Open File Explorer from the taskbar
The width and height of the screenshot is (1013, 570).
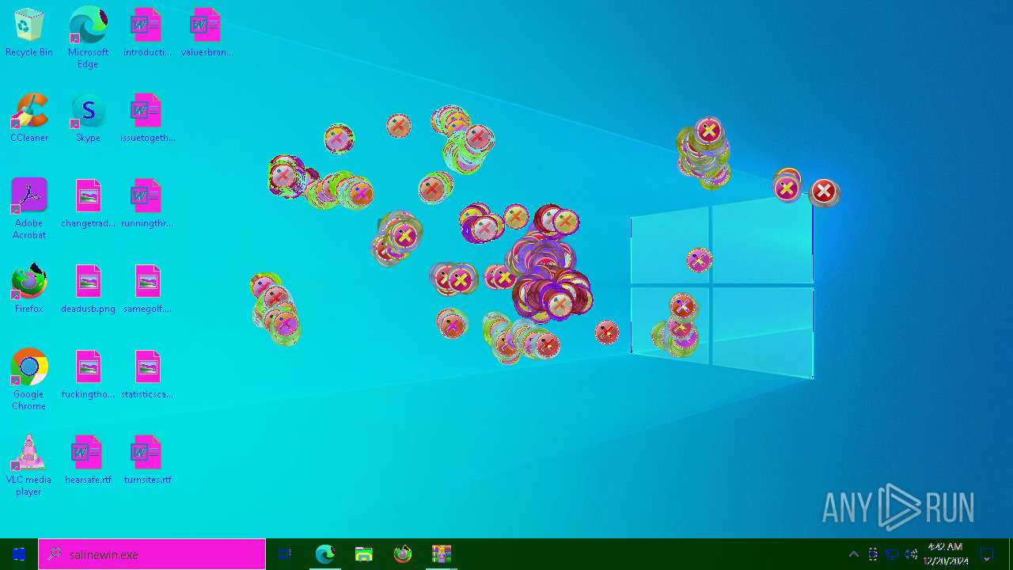[x=363, y=554]
